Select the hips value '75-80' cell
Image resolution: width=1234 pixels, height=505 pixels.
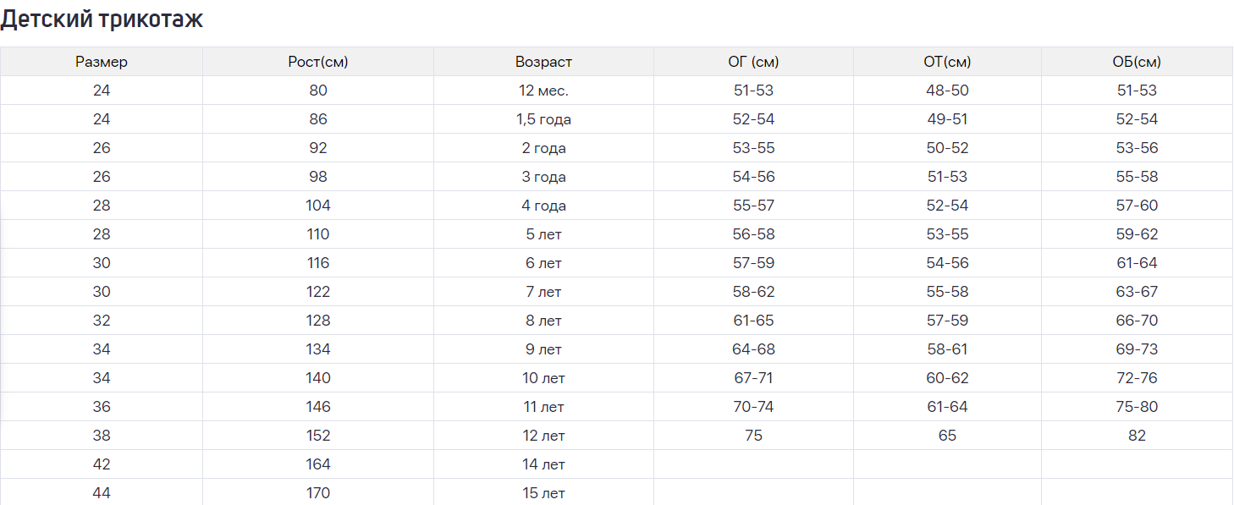coord(1137,407)
